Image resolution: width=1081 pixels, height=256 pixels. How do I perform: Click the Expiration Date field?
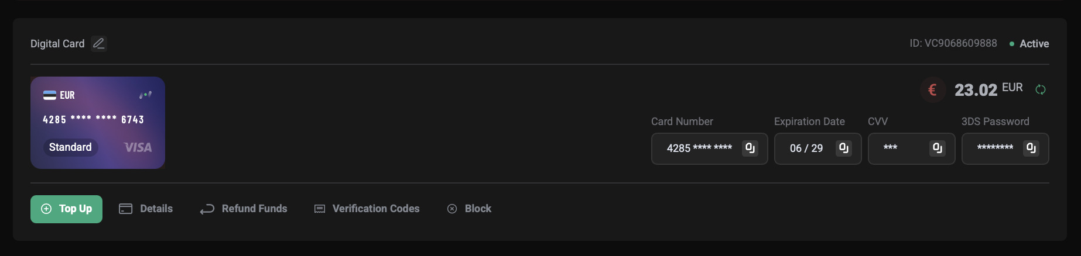coord(817,148)
